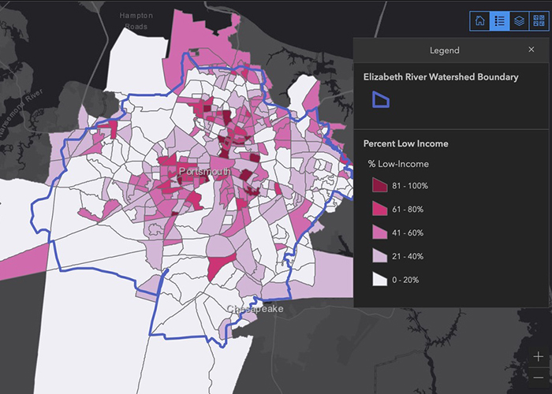552x394 pixels.
Task: Select the 81 - 100% color swatch
Action: (x=381, y=186)
